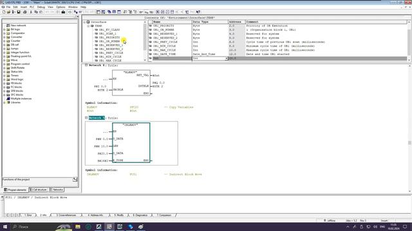Screen dimensions: 412x231
Task: Expand the Libraries node
Action: pos(5,103)
